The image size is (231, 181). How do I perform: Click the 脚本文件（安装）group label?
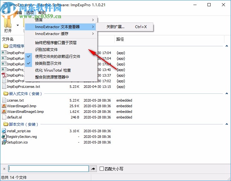click(x=24, y=124)
